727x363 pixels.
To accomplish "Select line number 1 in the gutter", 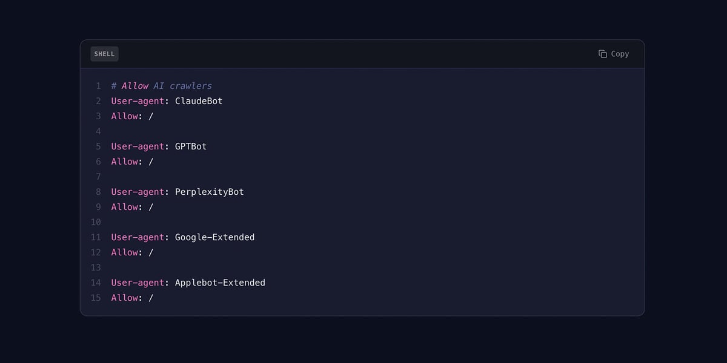I will pos(98,86).
